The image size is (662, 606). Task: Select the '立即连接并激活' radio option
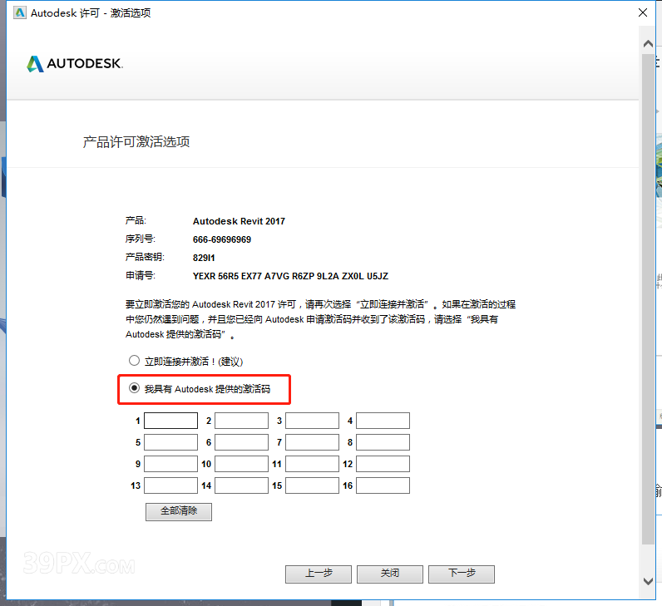(x=134, y=361)
